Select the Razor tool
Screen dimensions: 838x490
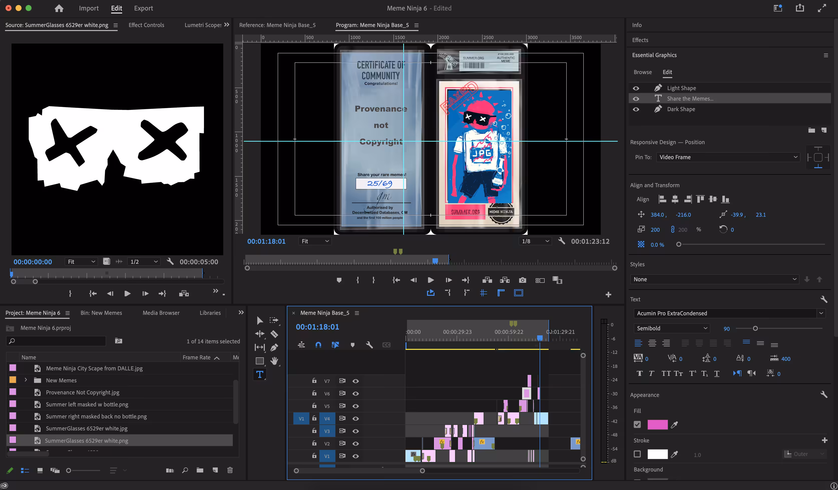pyautogui.click(x=274, y=334)
